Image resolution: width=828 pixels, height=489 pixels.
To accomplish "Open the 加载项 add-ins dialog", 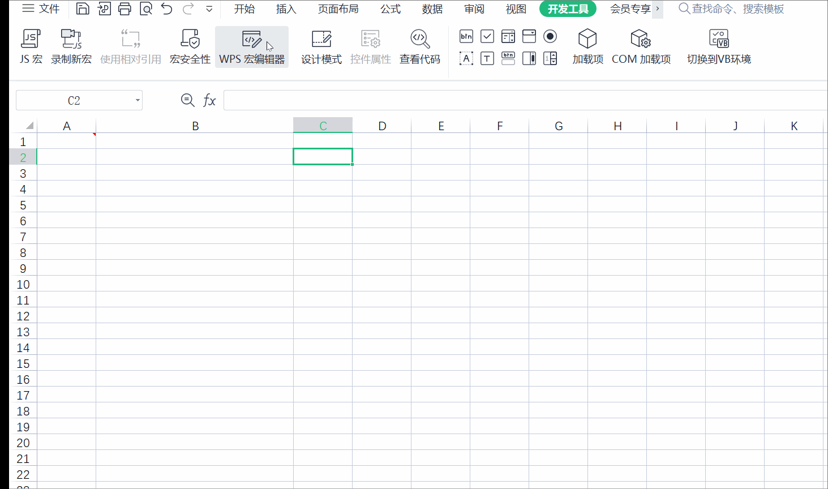I will 587,47.
